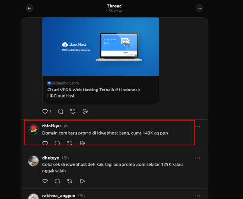
Task: Visit dheteye's profile via username
Action: pos(51,158)
